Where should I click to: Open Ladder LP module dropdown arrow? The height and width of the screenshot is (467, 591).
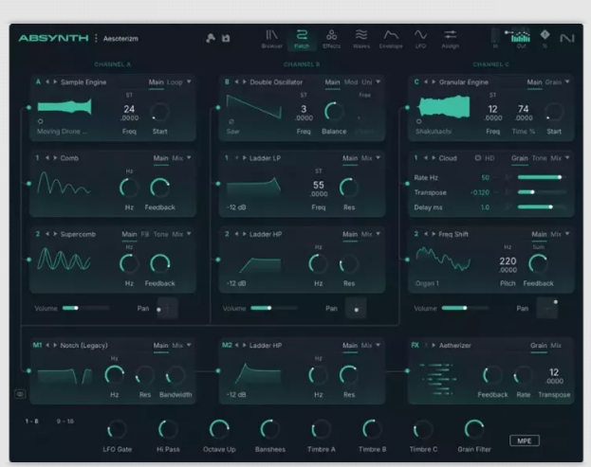[x=379, y=157]
